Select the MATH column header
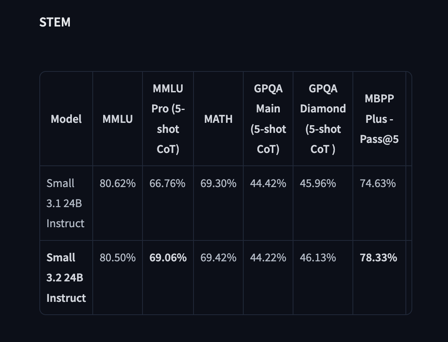The image size is (448, 342). 218,118
